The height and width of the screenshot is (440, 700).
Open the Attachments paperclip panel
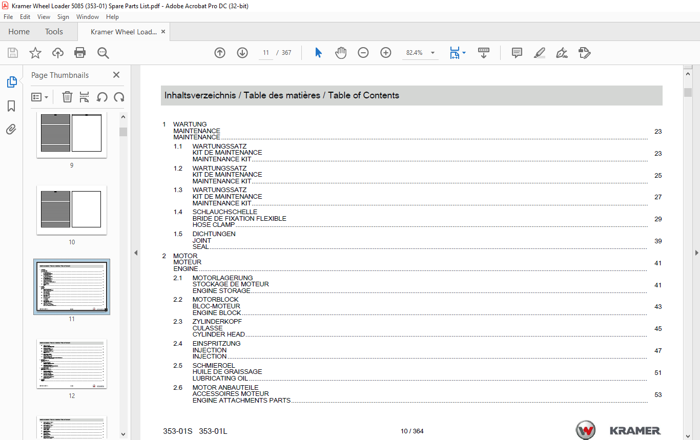point(11,129)
